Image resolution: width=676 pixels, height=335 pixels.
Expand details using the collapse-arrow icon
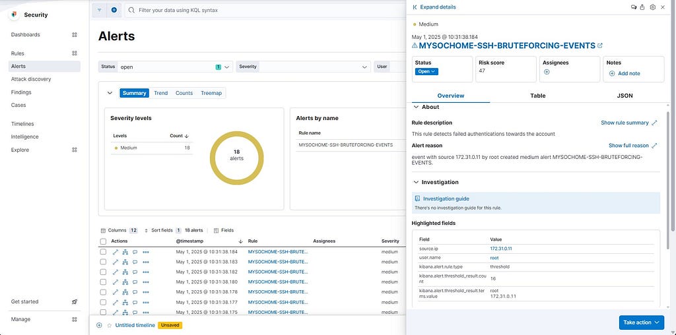[415, 7]
